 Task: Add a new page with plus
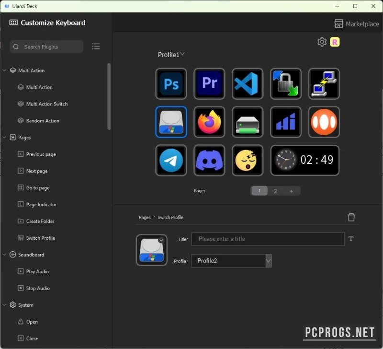(292, 191)
